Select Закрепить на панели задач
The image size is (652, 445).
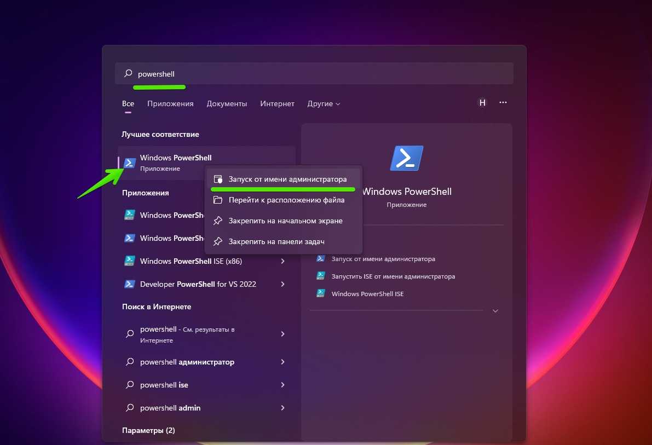tap(283, 241)
